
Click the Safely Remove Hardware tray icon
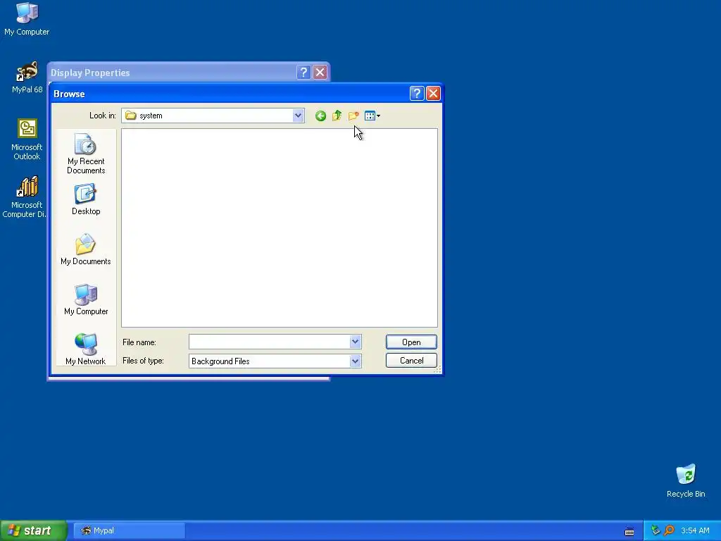click(656, 530)
